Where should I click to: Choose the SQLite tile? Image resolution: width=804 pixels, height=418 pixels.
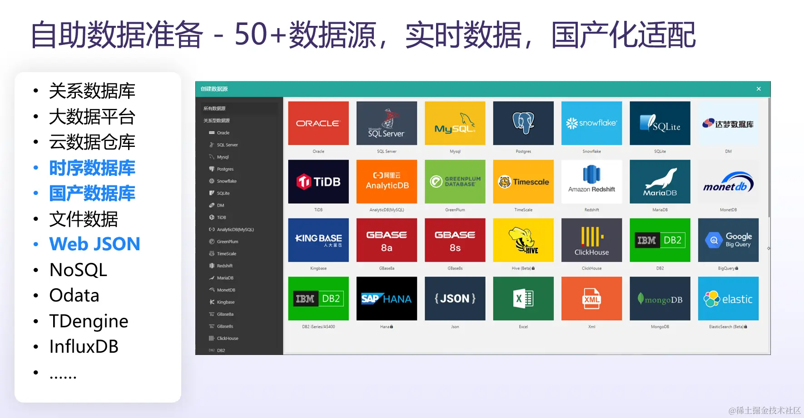tap(660, 123)
